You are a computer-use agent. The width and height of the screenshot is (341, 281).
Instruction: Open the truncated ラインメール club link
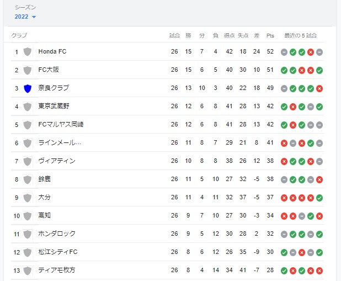pyautogui.click(x=60, y=142)
